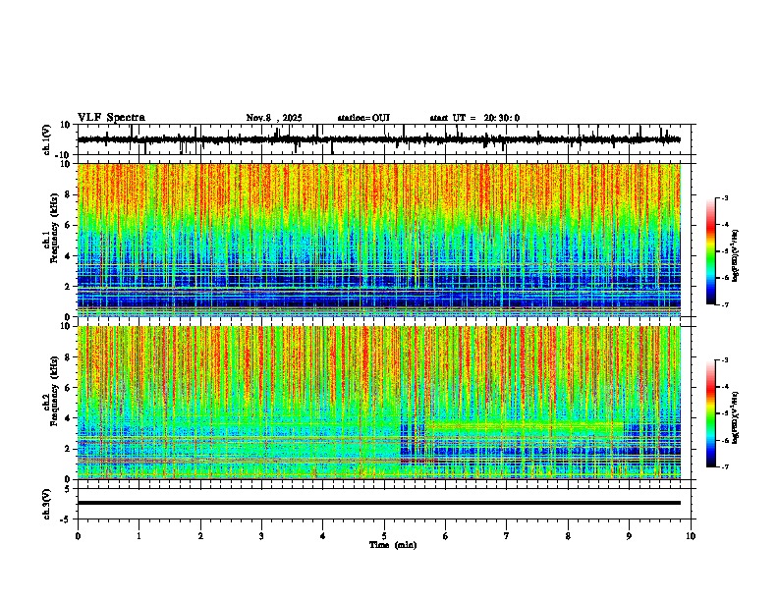This screenshot has width=778, height=601.
Task: Click the "VLF Spectra" plot title
Action: [x=111, y=118]
